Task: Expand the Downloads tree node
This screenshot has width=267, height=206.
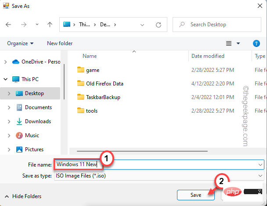Action: point(9,121)
